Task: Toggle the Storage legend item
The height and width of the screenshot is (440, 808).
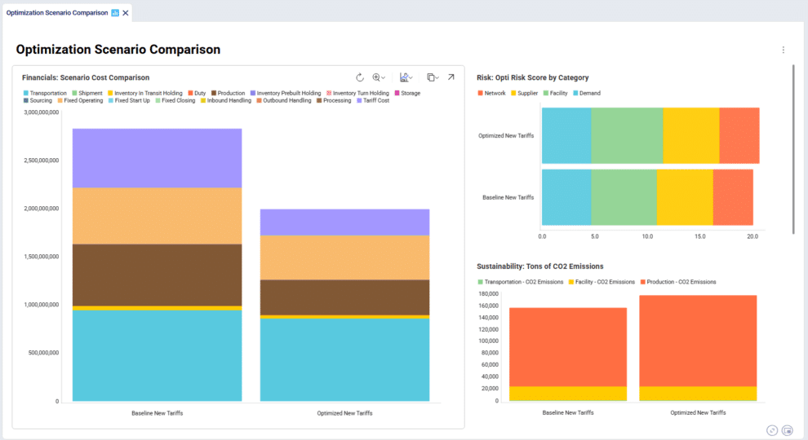Action: pos(407,93)
